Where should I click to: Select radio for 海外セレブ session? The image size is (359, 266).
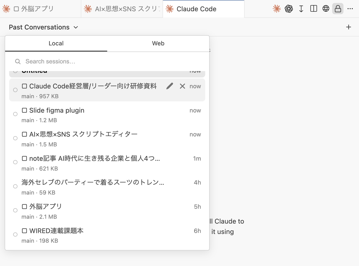point(15,186)
